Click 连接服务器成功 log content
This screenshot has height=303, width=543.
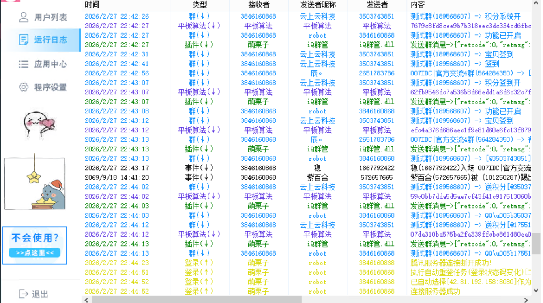(435, 291)
